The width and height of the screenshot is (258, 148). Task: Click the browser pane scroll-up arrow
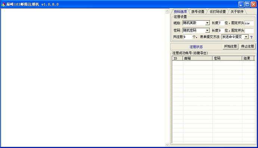click(x=167, y=11)
